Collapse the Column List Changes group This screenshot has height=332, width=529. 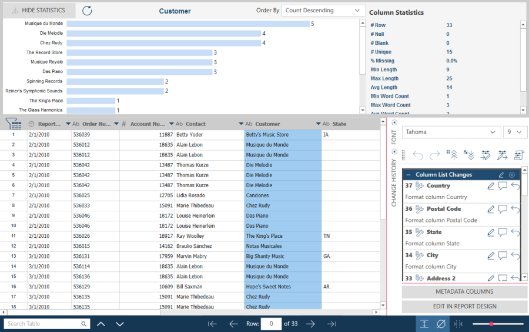pyautogui.click(x=409, y=175)
